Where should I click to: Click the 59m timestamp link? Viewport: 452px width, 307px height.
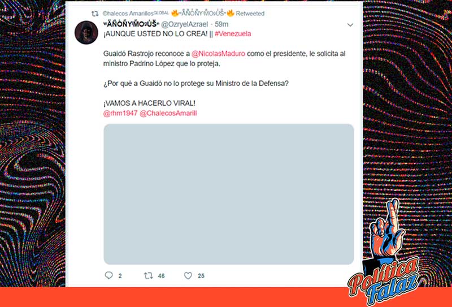[221, 24]
